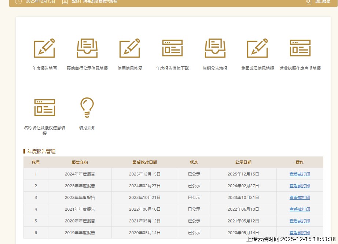Screen dimensions: 338x244
Task: View or print 2021年年度报告
Action: click(300, 209)
